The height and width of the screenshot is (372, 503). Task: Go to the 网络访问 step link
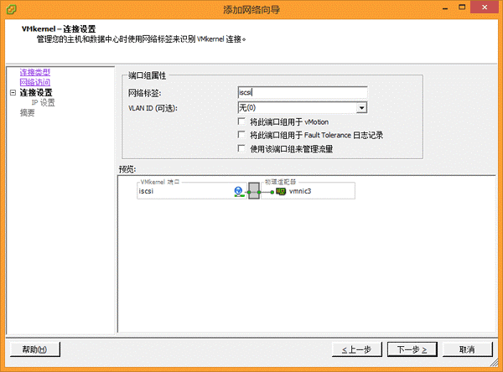(x=35, y=82)
